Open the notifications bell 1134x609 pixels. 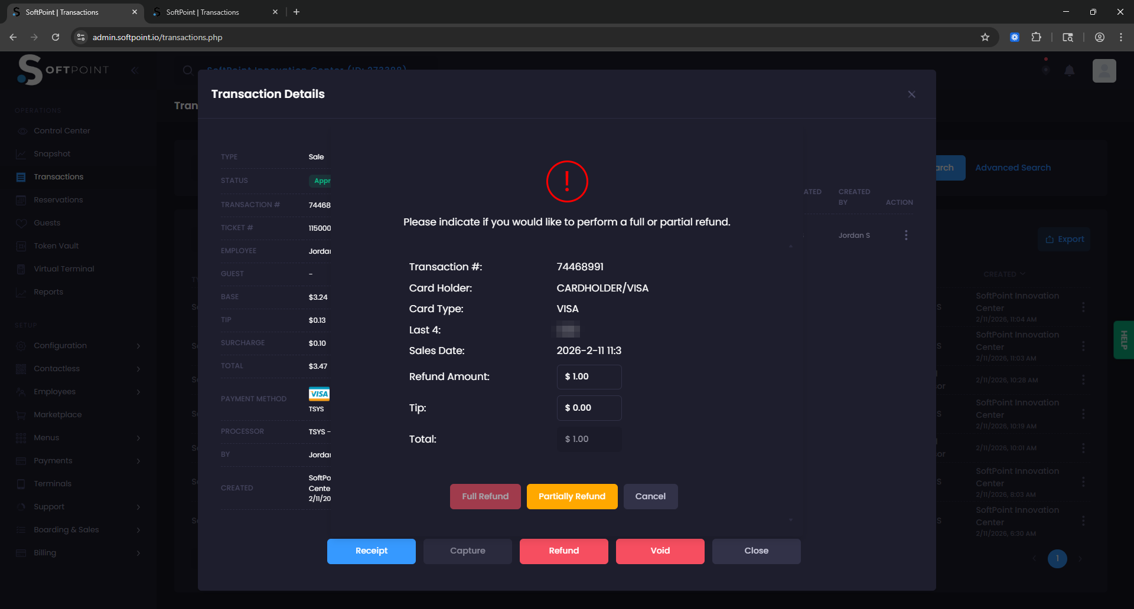[1070, 71]
